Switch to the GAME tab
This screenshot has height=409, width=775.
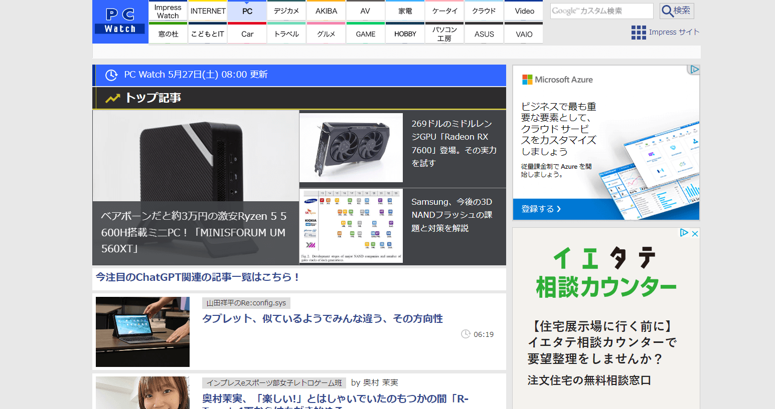pos(365,34)
